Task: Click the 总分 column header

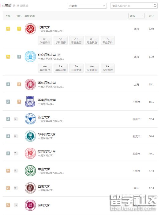Action: [x=151, y=16]
